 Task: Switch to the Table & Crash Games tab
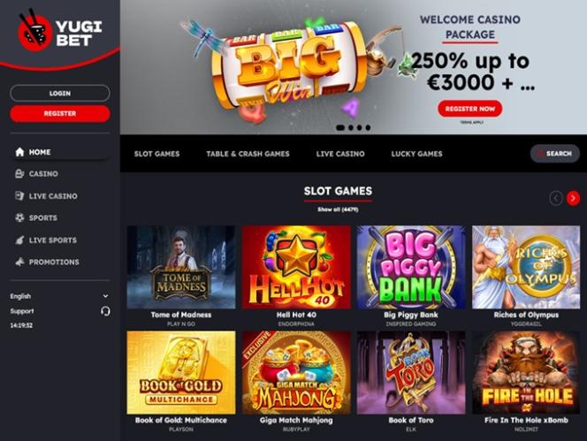[x=248, y=154]
